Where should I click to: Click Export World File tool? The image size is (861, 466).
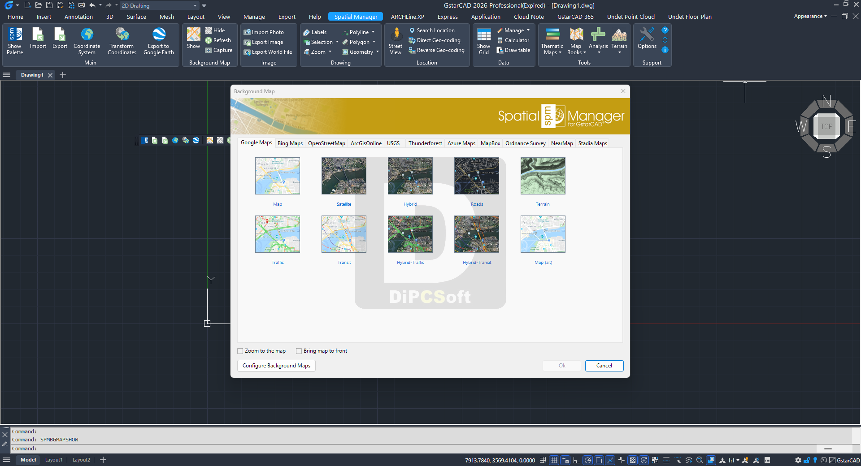(268, 52)
